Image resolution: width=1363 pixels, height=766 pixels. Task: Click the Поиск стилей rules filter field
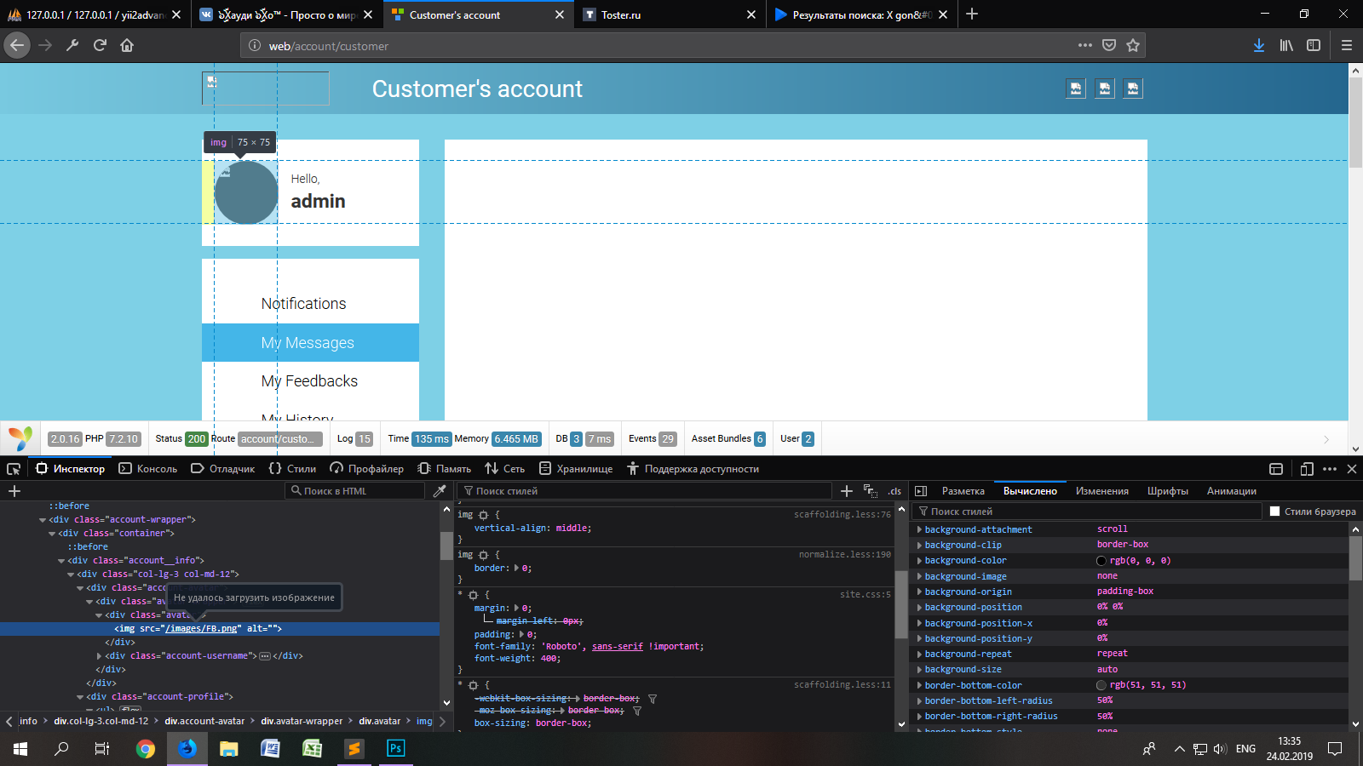pos(644,491)
